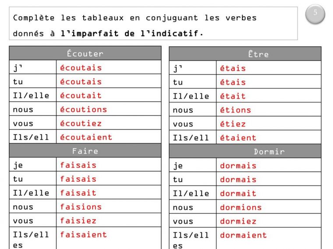Image resolution: width=333 pixels, height=249 pixels.
Task: Click the Faire table header
Action: click(85, 151)
